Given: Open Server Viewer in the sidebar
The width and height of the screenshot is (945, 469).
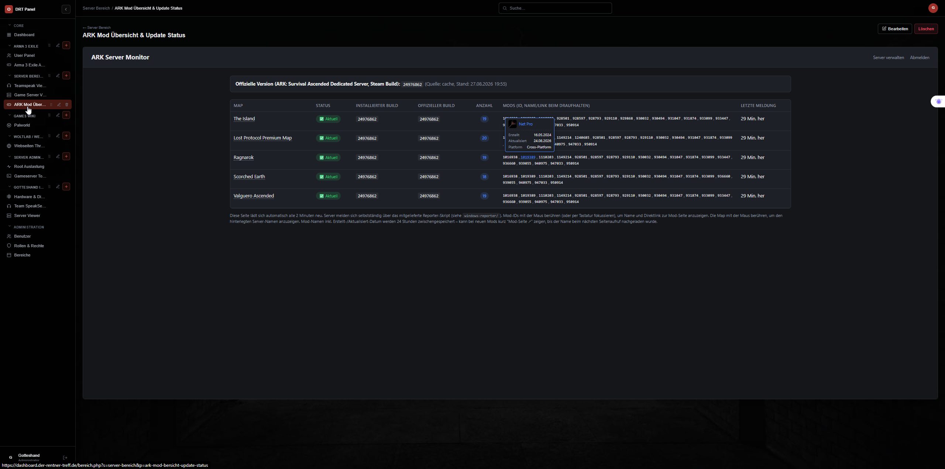Looking at the screenshot, I should click(38, 215).
